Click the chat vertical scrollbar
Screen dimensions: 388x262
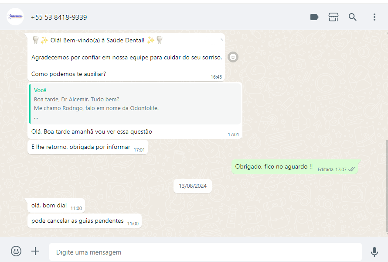click(x=387, y=186)
